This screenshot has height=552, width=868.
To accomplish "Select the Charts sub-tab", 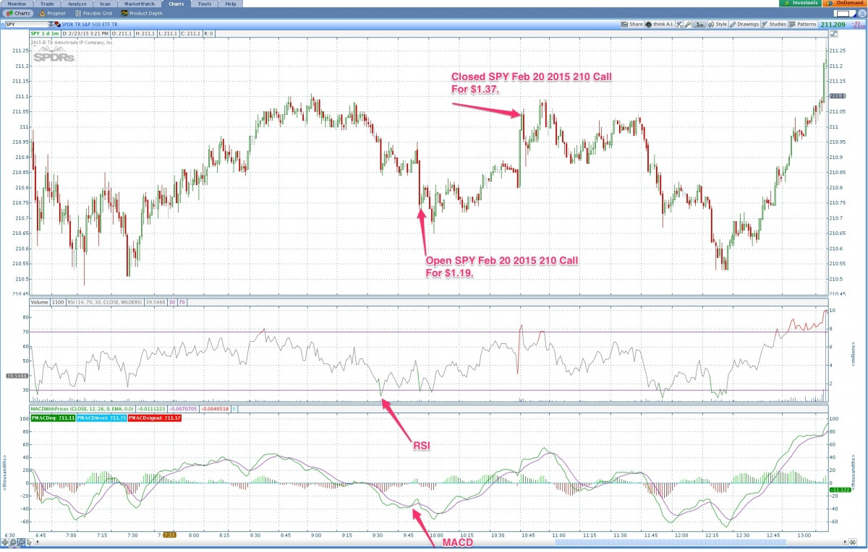I will tap(18, 13).
